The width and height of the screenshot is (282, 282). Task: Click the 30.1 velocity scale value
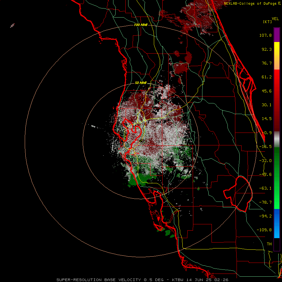267,105
